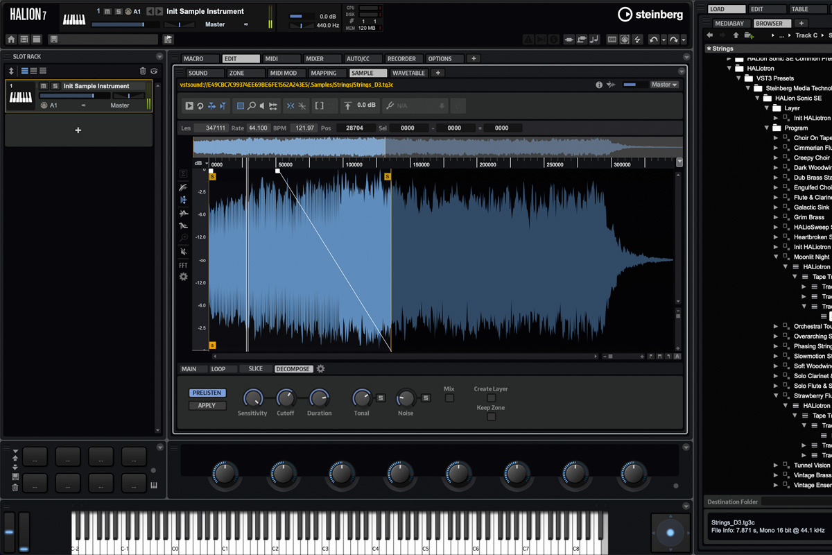Check the Keep Zone option

pyautogui.click(x=491, y=417)
